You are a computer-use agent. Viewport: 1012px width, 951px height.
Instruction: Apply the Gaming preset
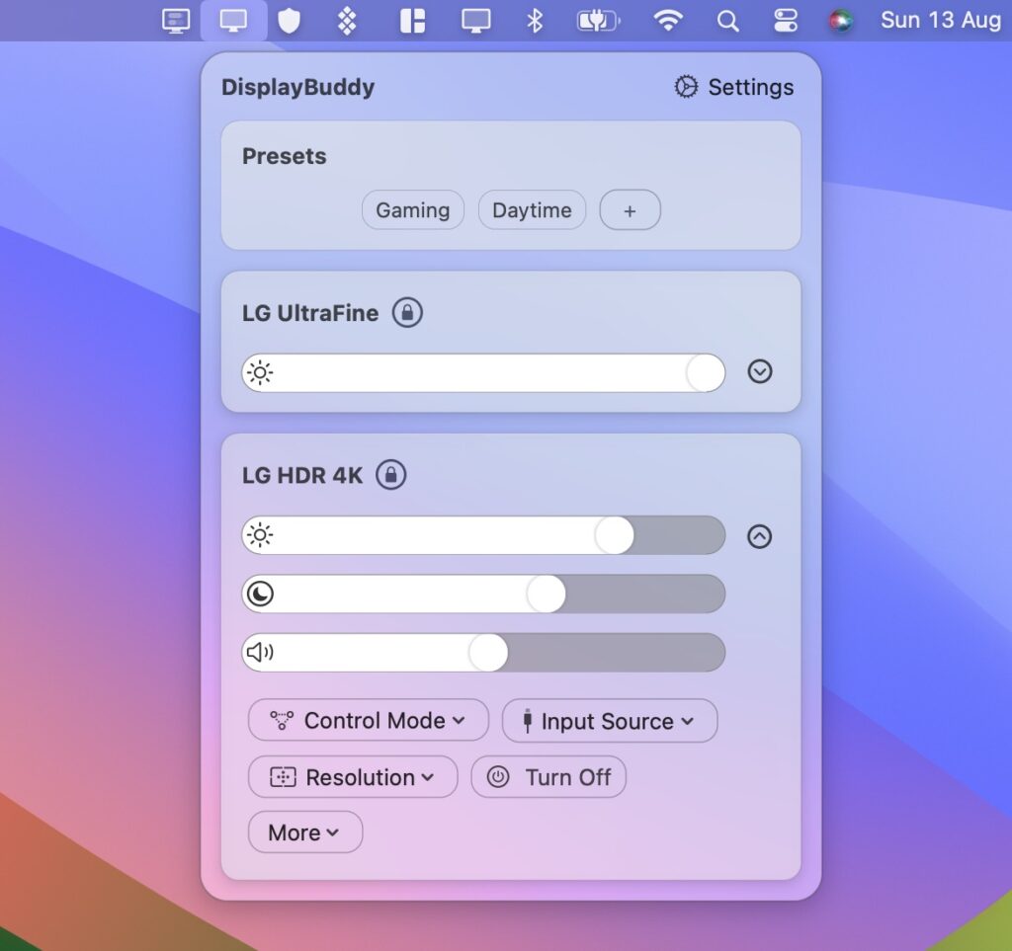pyautogui.click(x=412, y=209)
